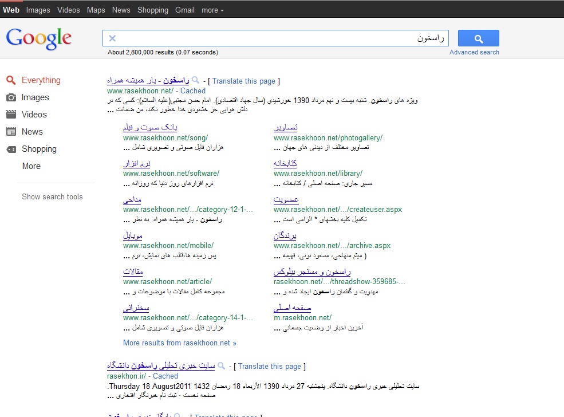Click the green URL m.rasekhoon.net/
The height and width of the screenshot is (417, 564).
[x=302, y=318]
